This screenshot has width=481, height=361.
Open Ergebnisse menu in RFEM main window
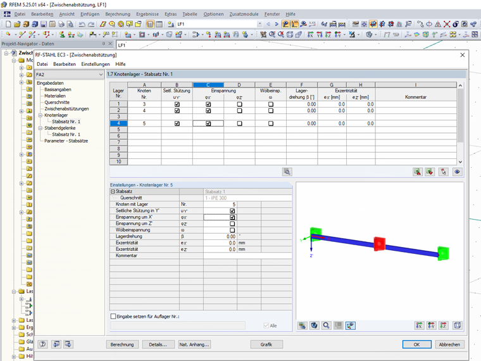[147, 14]
